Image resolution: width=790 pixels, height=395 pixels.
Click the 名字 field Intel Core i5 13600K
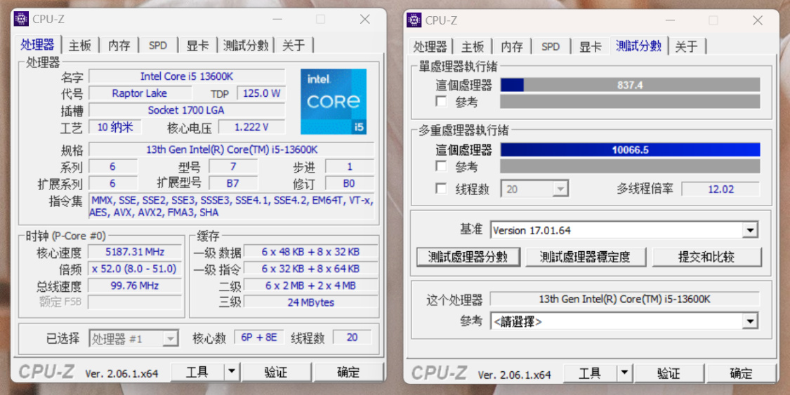click(187, 76)
